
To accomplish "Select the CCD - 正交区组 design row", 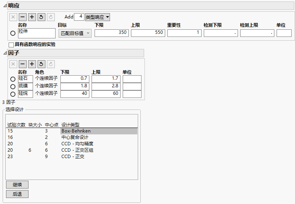I will 72,150.
